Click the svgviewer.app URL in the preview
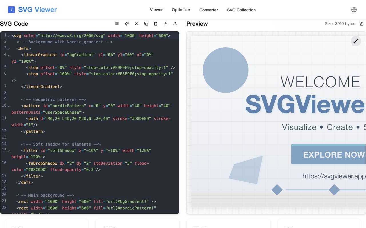 point(334,176)
